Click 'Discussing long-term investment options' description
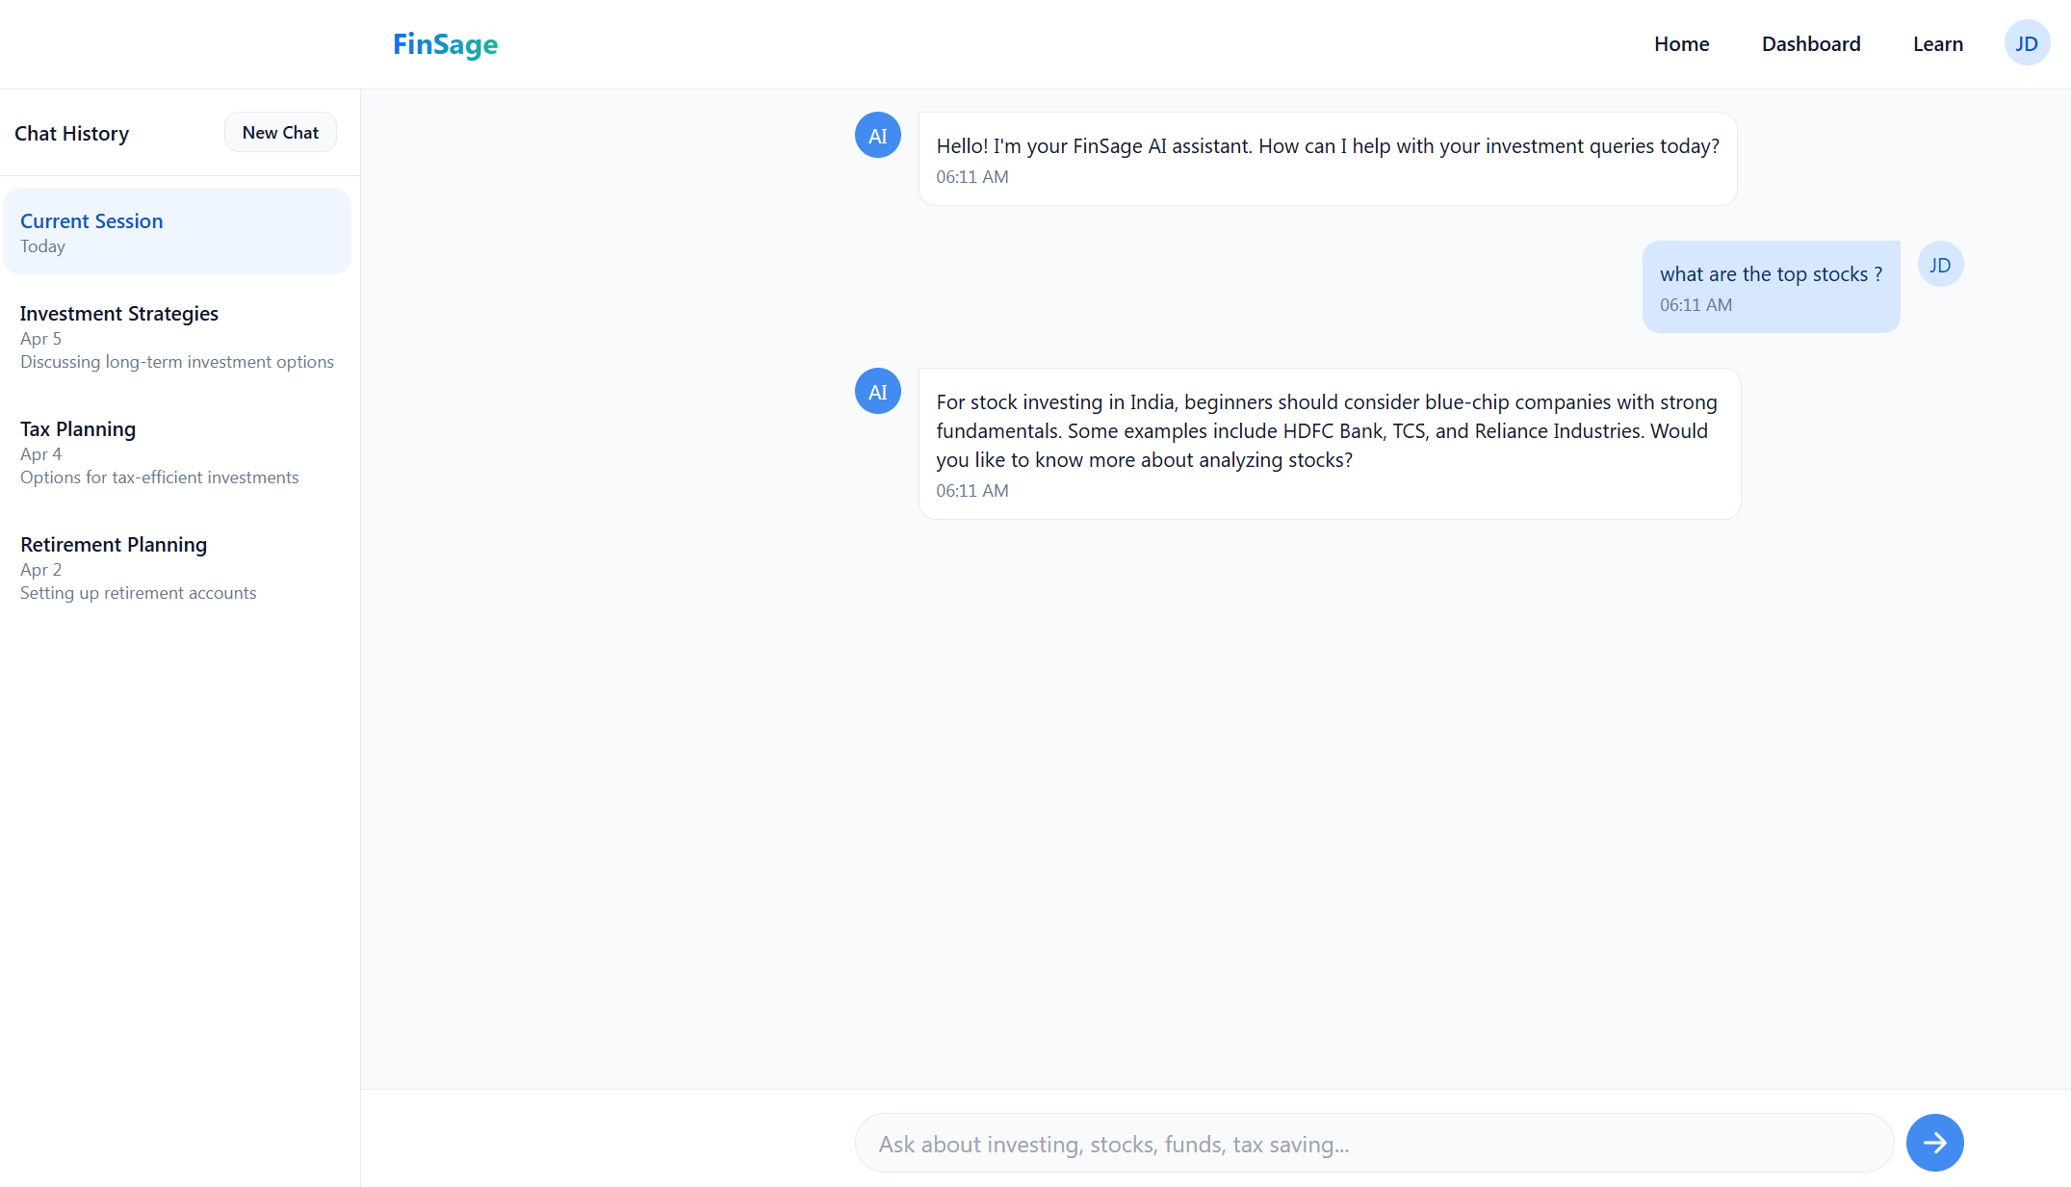 pos(177,362)
